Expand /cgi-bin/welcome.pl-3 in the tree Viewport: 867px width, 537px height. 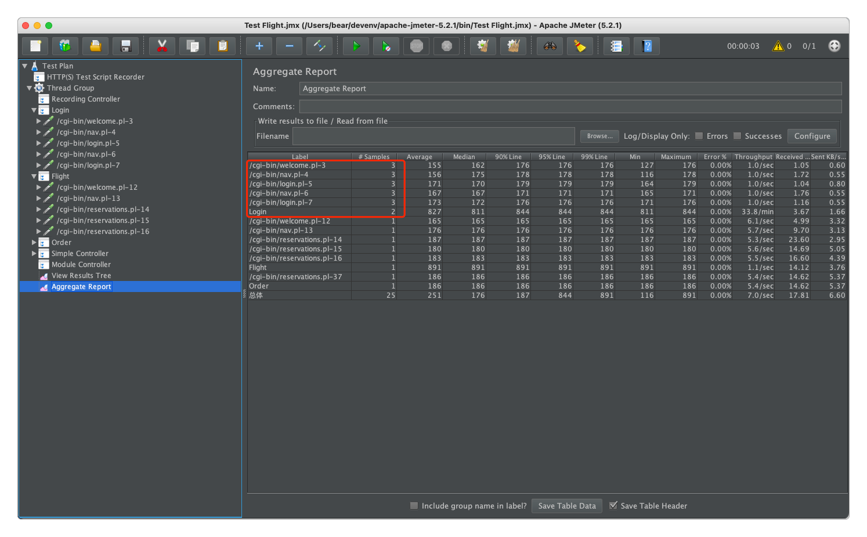pyautogui.click(x=39, y=121)
